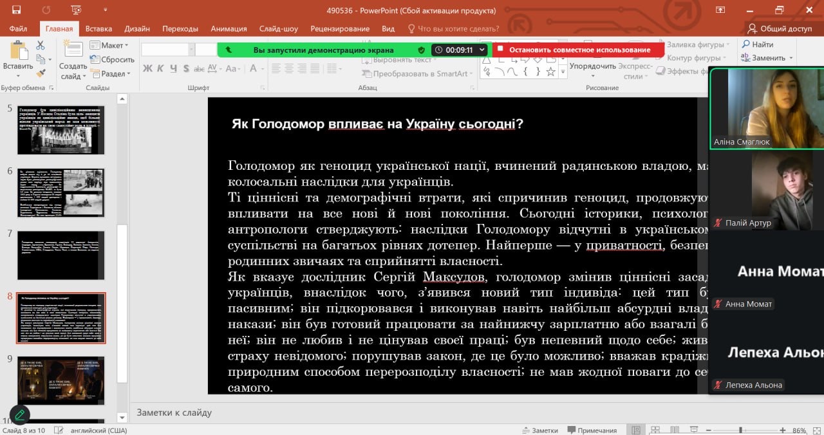Select the Format Painter brush icon
Image resolution: width=824 pixels, height=435 pixels.
tap(41, 73)
